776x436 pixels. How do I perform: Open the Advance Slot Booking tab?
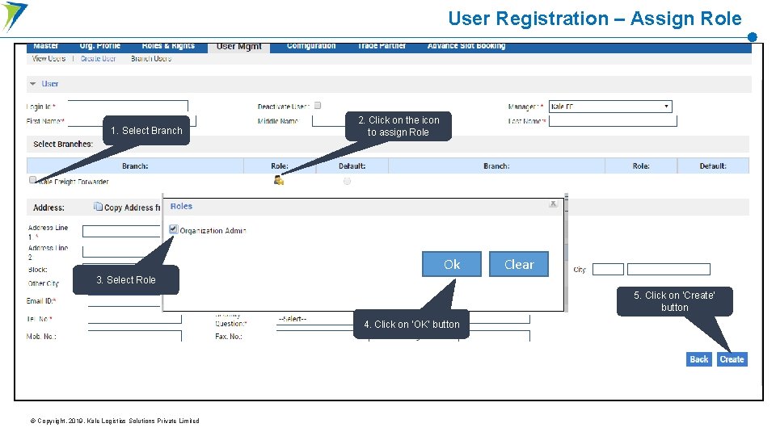(x=466, y=46)
